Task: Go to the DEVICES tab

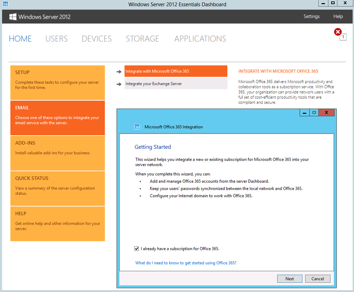Action: coord(97,39)
